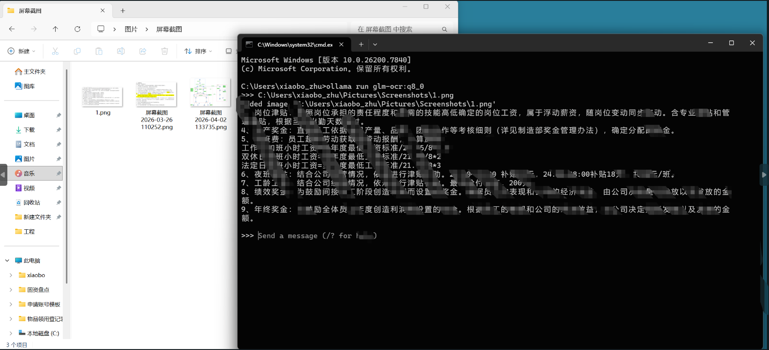Open 回收站 in the sidebar
The height and width of the screenshot is (350, 769).
tap(32, 203)
